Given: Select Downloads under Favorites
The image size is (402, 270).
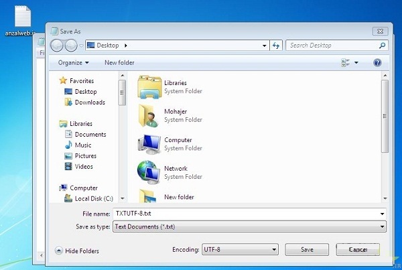Looking at the screenshot, I should tap(89, 103).
